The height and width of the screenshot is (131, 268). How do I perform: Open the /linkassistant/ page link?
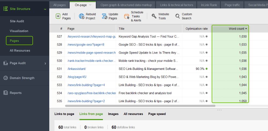pyautogui.click(x=77, y=69)
